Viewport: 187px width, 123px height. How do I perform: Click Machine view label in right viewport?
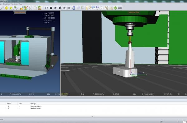click(x=134, y=12)
